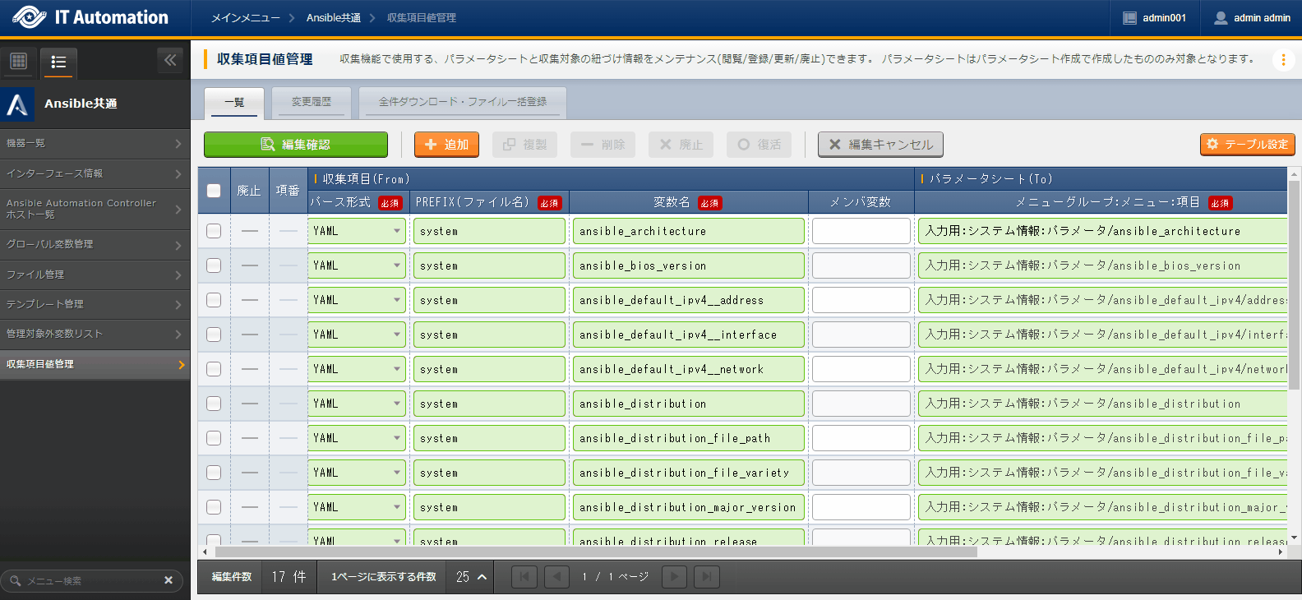Viewport: 1302px width, 600px height.
Task: Expand the グローバル変数管理 sidebar item
Action: click(95, 244)
